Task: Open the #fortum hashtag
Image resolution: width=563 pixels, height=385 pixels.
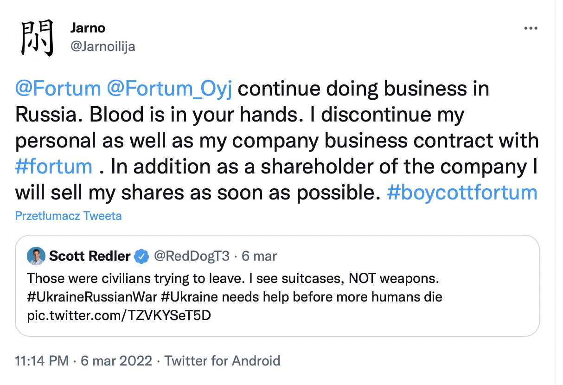Action: (54, 166)
